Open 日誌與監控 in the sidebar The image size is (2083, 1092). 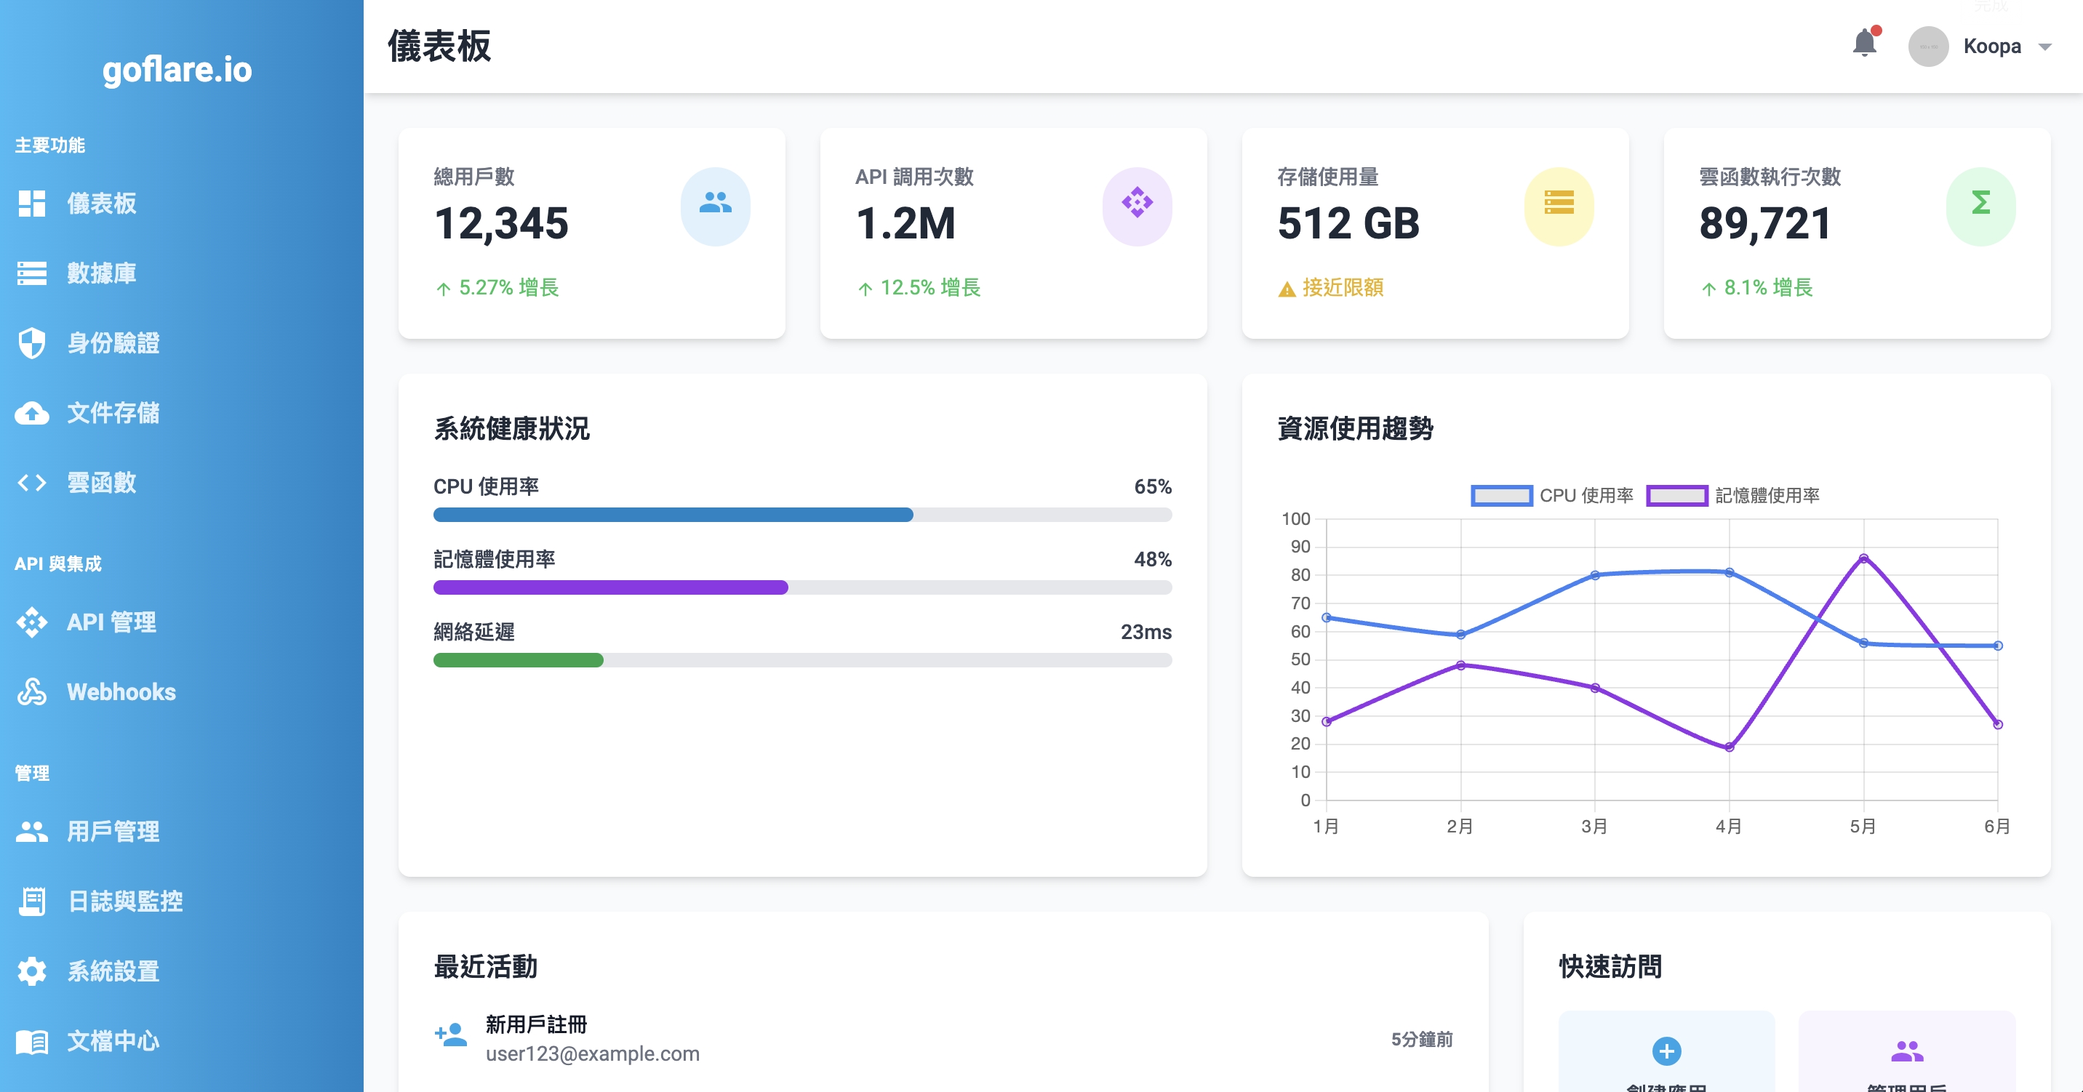point(124,902)
